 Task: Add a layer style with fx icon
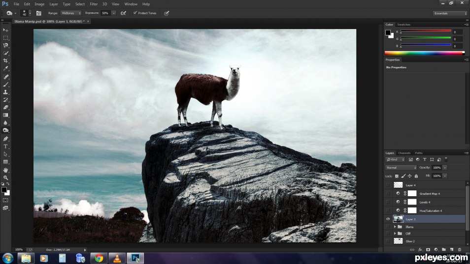[x=420, y=250]
